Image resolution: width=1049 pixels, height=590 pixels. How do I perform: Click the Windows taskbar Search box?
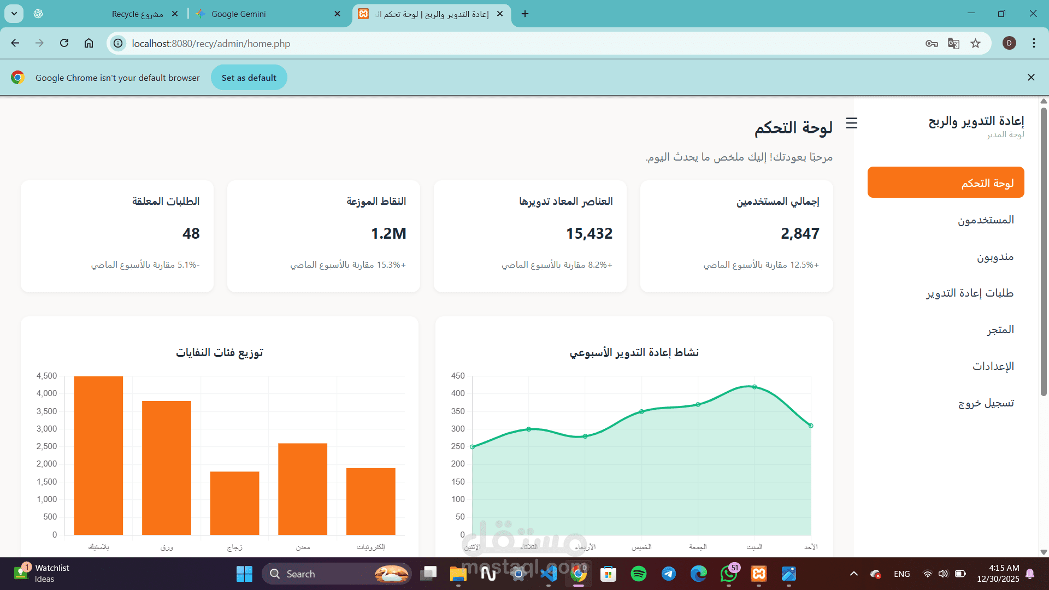pos(337,574)
